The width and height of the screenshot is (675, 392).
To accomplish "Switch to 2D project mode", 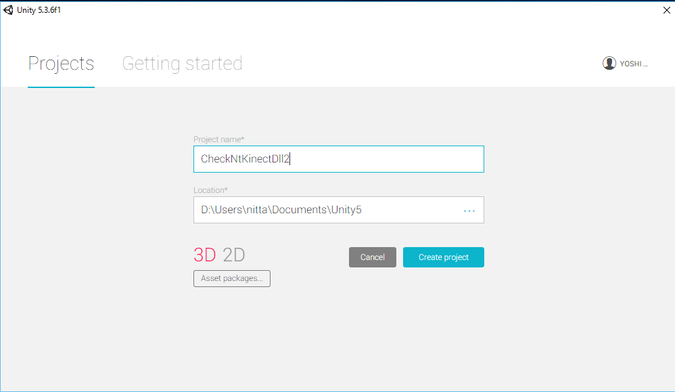I will click(234, 255).
